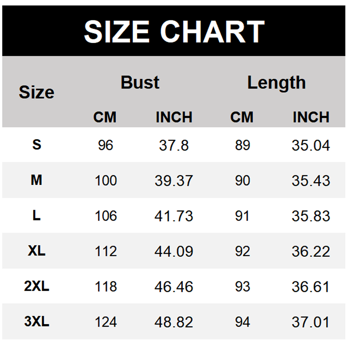Screen dimensions: 348x348
Task: Click the Bust column header
Action: coord(140,82)
